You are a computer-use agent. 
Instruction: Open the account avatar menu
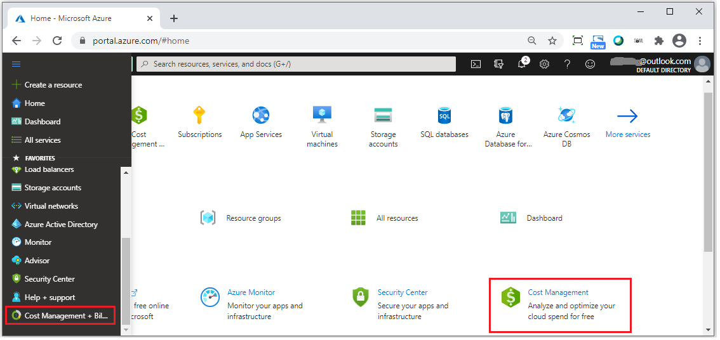pos(702,64)
